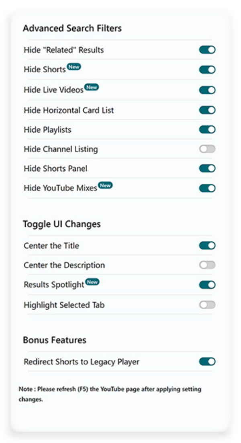This screenshot has height=443, width=241.
Task: Toggle Hide Live Videos off
Action: (x=206, y=90)
